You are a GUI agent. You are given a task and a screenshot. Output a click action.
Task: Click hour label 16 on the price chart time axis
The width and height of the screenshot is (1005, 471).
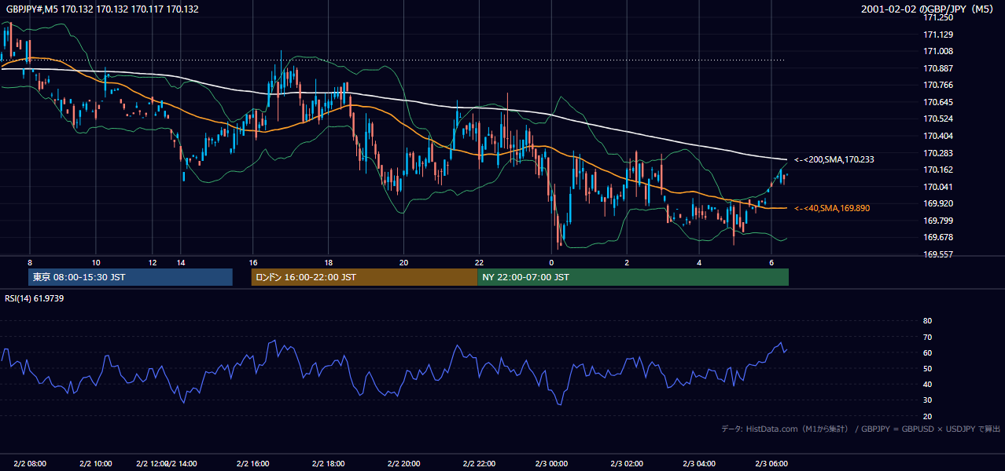(x=253, y=262)
